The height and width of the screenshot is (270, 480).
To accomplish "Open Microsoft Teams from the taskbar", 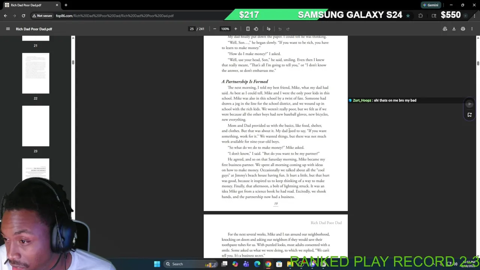I will tap(246, 264).
